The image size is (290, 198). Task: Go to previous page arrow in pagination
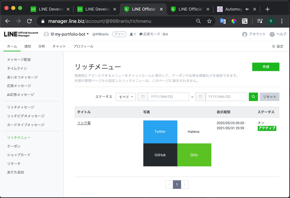click(x=169, y=184)
